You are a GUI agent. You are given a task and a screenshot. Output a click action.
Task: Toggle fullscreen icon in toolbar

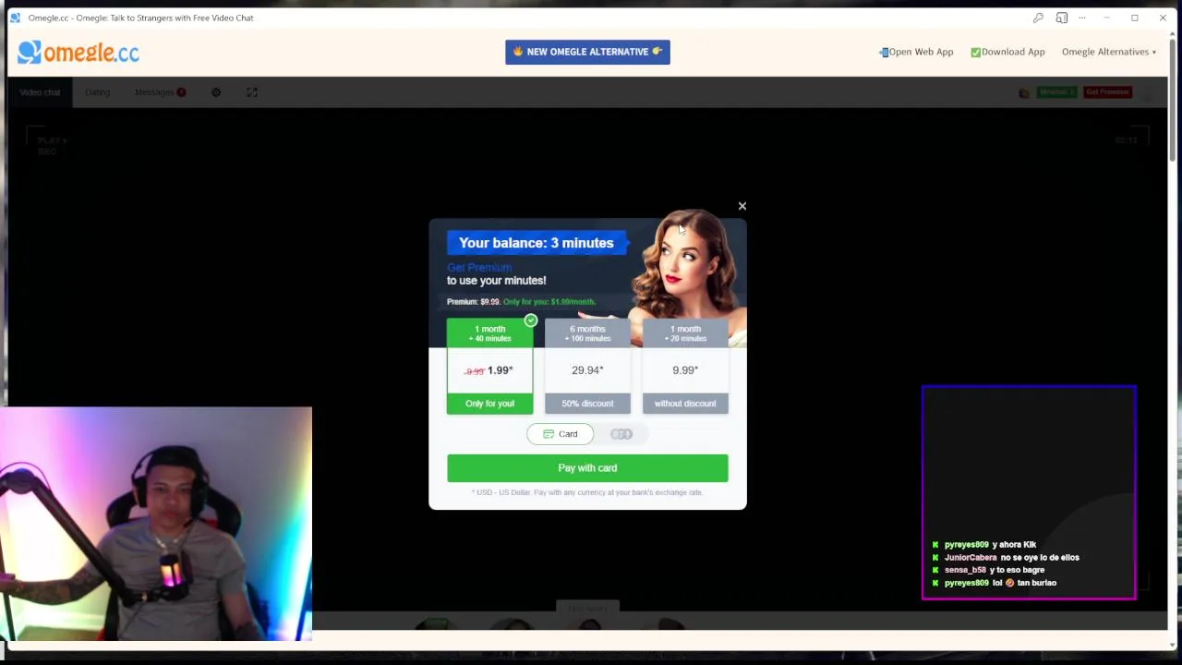(x=251, y=92)
